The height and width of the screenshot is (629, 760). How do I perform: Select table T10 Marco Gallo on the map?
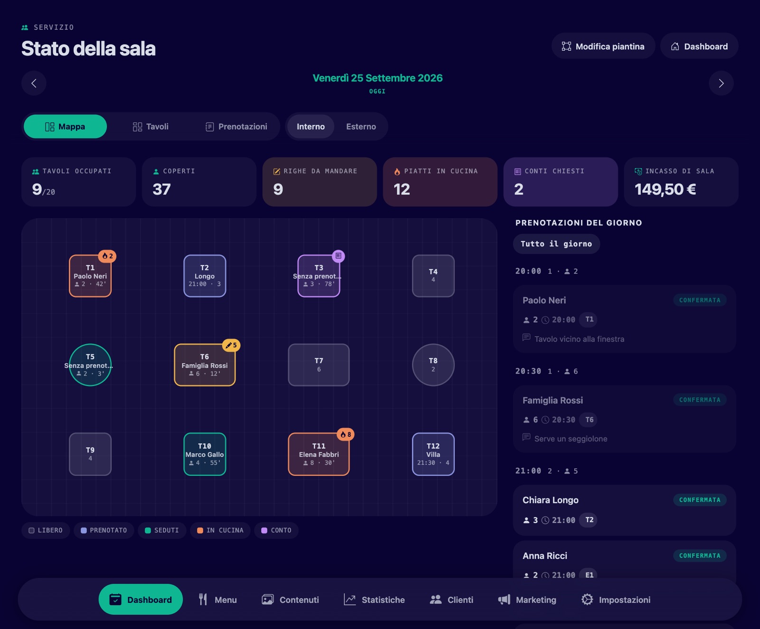point(205,454)
